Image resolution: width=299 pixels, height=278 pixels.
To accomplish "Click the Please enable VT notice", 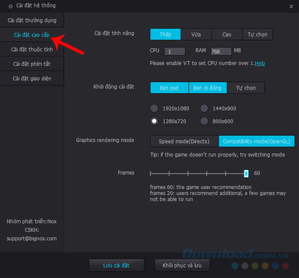I will point(202,63).
